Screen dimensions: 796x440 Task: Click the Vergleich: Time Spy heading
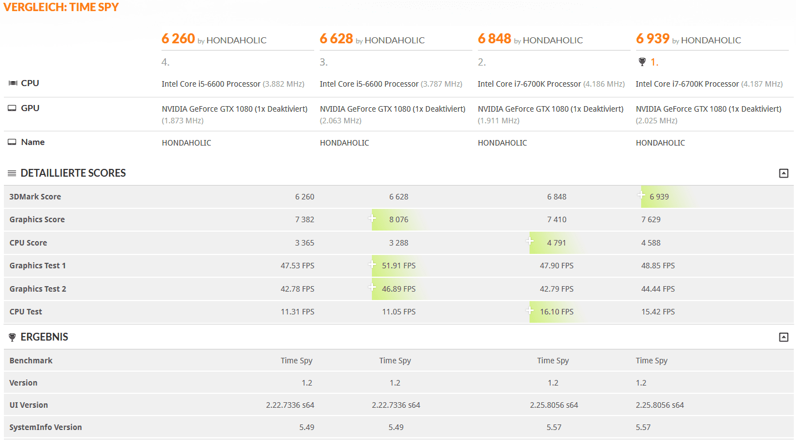coord(61,7)
